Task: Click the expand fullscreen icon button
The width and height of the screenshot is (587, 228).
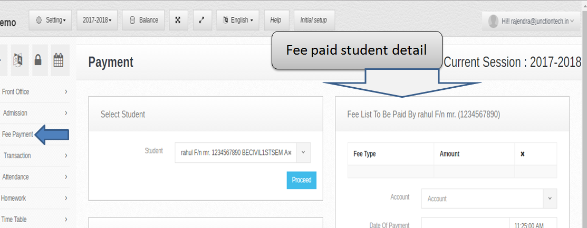Action: pyautogui.click(x=203, y=20)
